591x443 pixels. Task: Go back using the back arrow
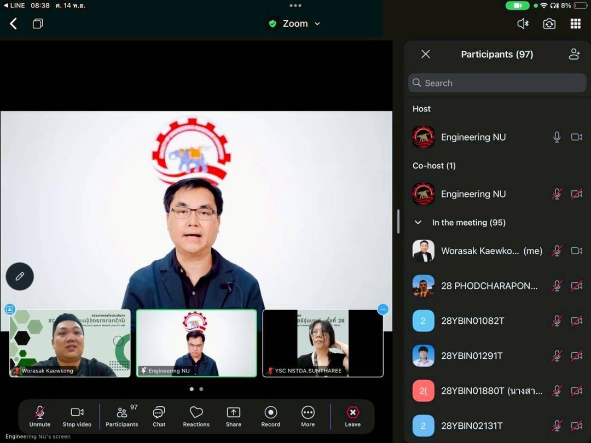click(14, 24)
